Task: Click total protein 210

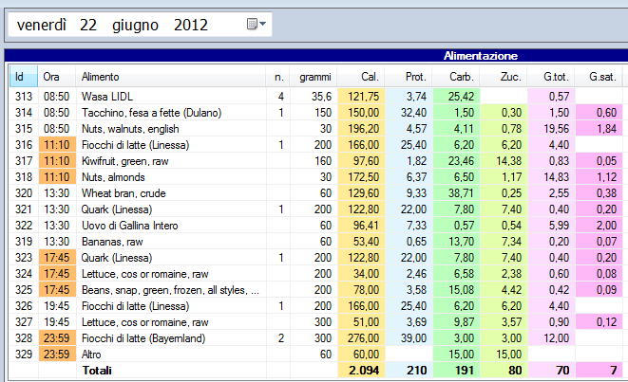Action: [x=409, y=371]
